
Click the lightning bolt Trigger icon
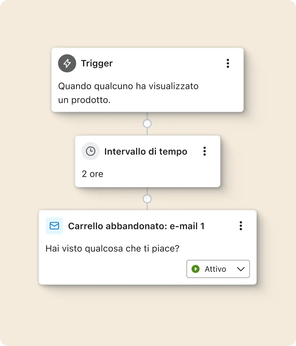coord(67,63)
